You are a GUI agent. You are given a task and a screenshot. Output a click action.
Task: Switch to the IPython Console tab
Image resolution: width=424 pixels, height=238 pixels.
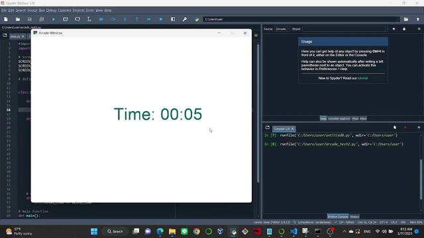338,216
